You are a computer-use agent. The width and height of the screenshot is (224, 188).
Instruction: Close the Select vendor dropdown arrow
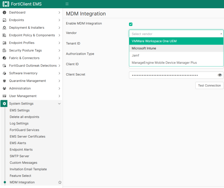(221, 34)
